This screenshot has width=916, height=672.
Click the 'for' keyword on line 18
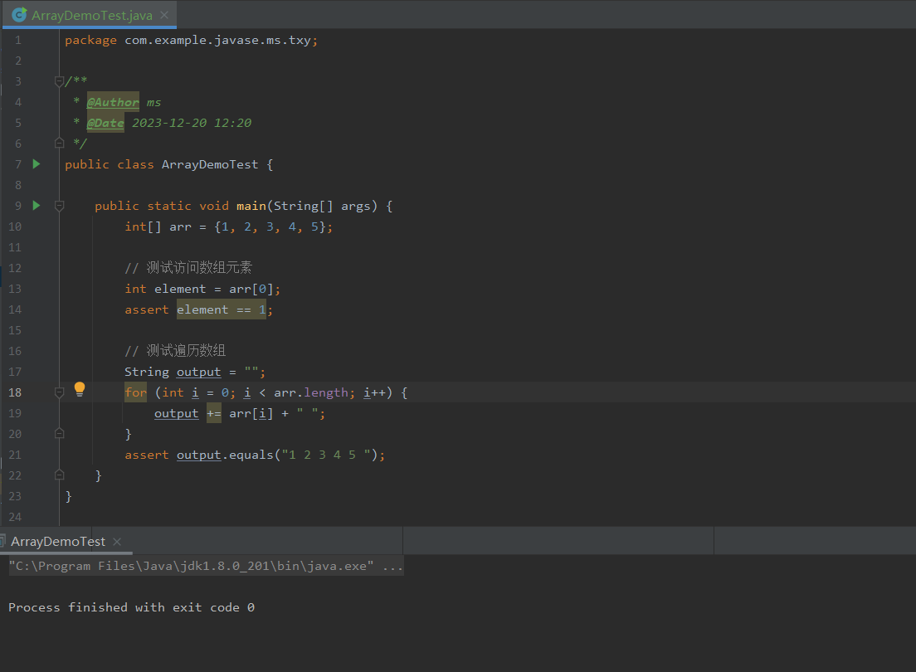[x=135, y=392]
